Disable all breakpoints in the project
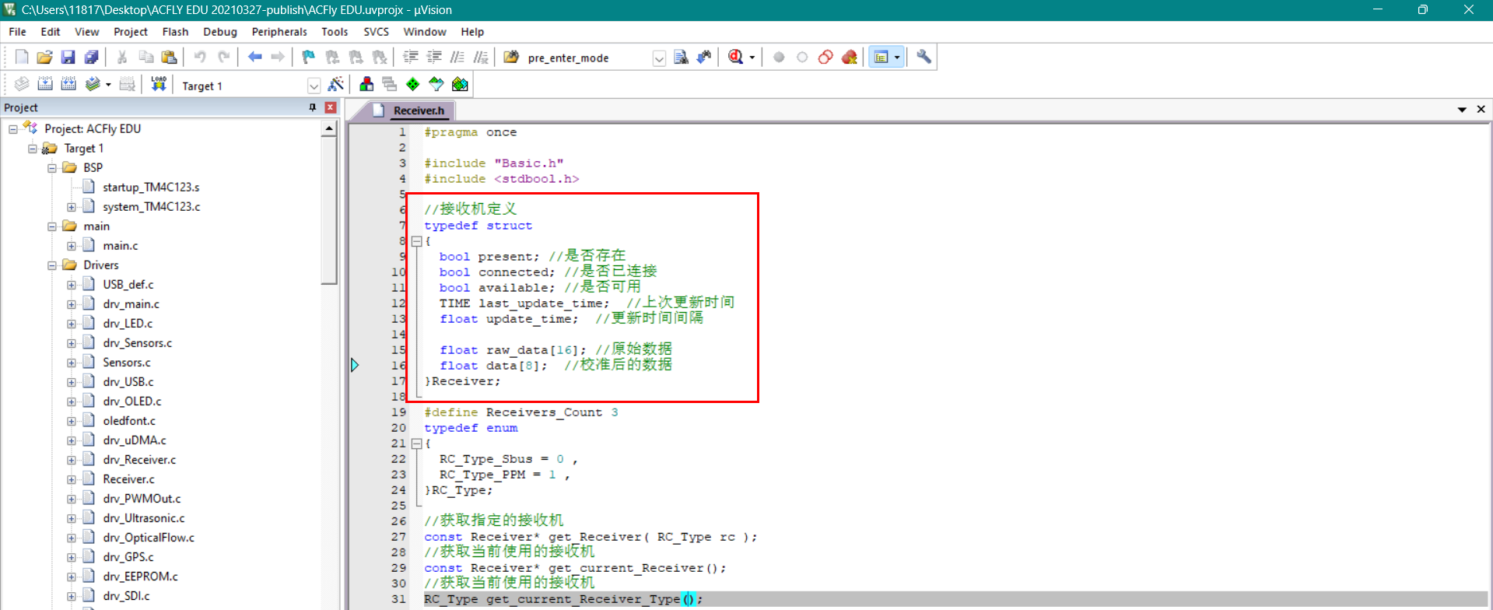This screenshot has width=1493, height=610. (825, 57)
